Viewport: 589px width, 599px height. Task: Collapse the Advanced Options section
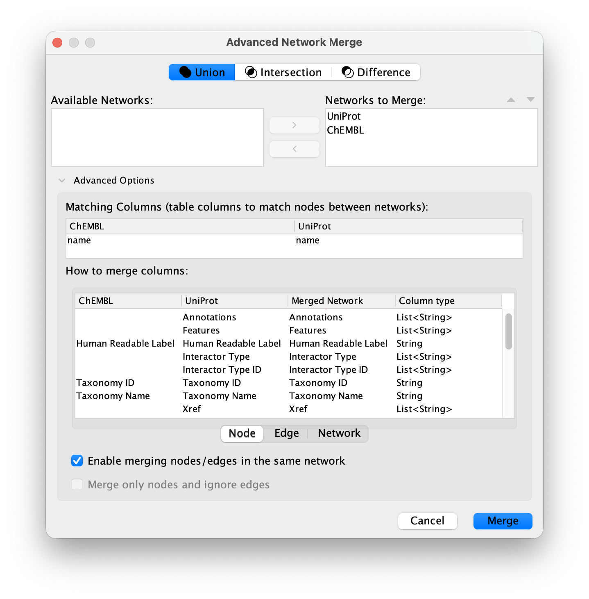(62, 180)
